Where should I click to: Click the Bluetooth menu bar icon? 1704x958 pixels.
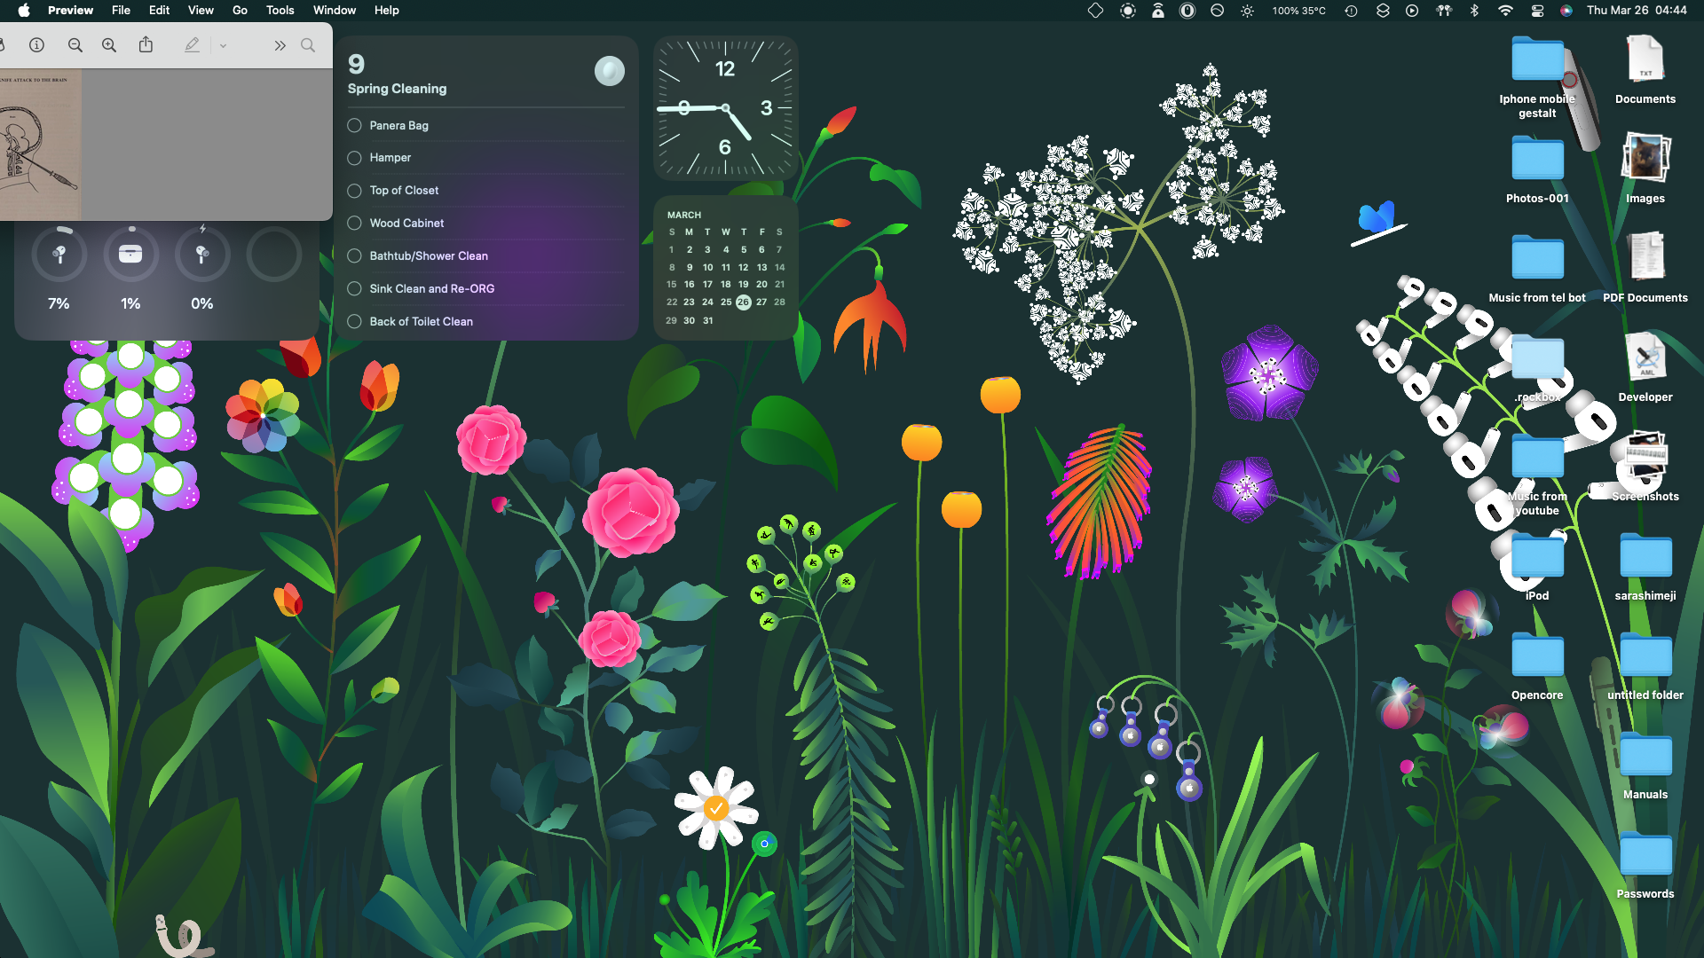(x=1474, y=11)
